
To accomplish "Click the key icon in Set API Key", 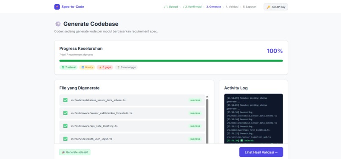I will click(268, 7).
